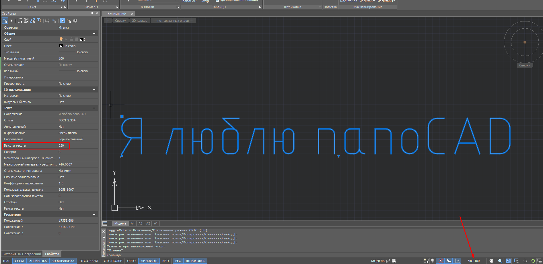Click the Цвет 'По слою' color swatch
Viewport: 543px width, 264px height.
click(61, 46)
